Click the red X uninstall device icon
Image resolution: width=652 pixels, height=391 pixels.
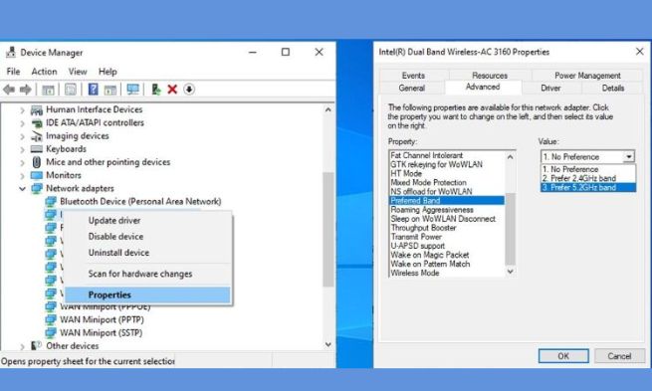pyautogui.click(x=172, y=90)
